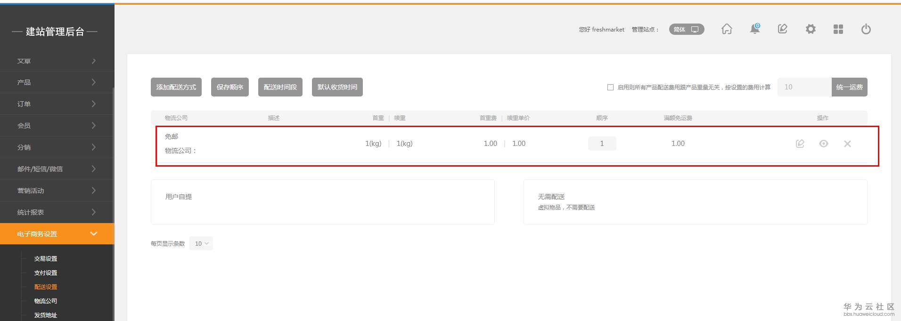Select the 无需配送 card

(x=696, y=202)
